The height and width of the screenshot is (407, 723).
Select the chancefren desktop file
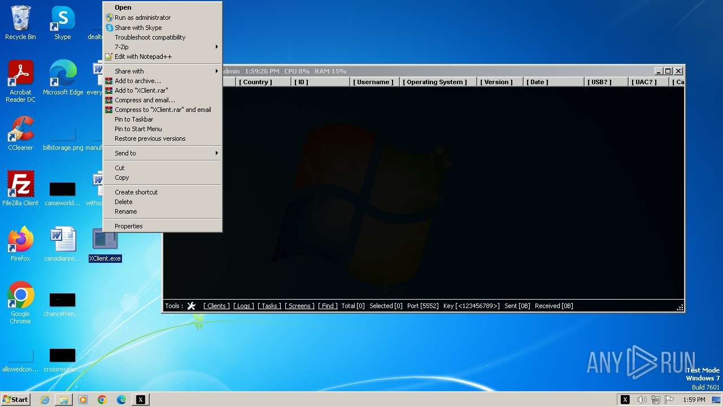click(x=63, y=305)
